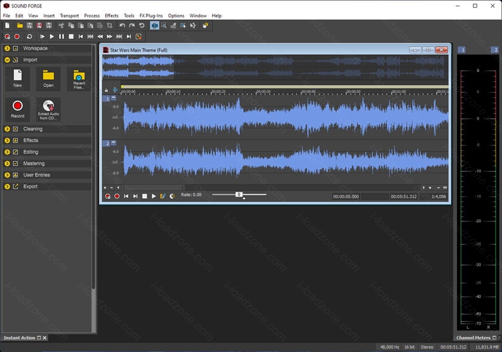The width and height of the screenshot is (502, 352).
Task: Click Play in data window transport
Action: pyautogui.click(x=154, y=196)
